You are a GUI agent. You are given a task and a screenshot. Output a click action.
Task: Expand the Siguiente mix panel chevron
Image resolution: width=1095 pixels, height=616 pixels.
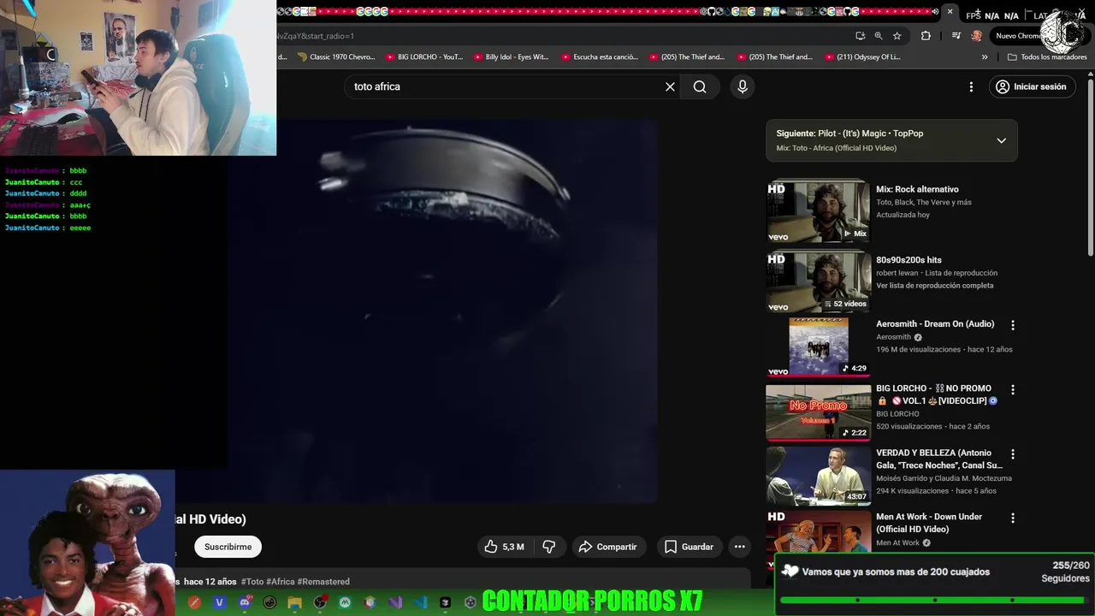pos(1001,140)
